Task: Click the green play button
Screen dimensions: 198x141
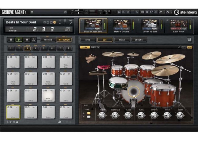Action: (x=19, y=40)
